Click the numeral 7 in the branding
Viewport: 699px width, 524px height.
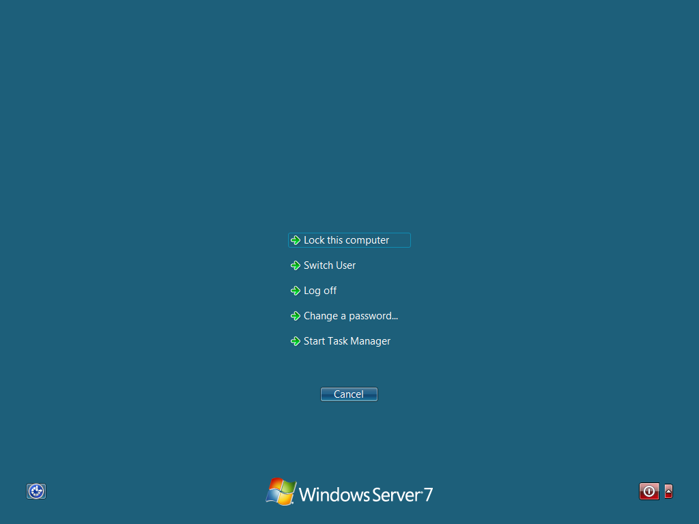point(428,494)
